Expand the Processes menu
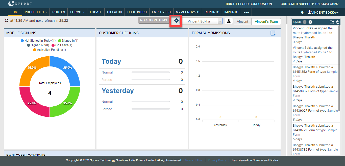Screen dimensions: 345x166 pos(36,12)
